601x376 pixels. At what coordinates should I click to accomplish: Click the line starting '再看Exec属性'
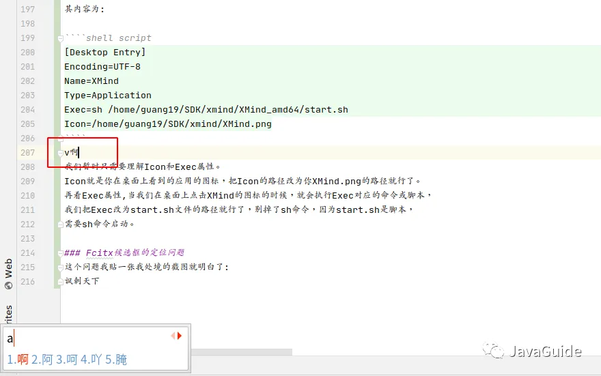249,195
